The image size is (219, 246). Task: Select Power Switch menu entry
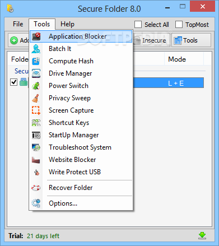tap(81, 86)
